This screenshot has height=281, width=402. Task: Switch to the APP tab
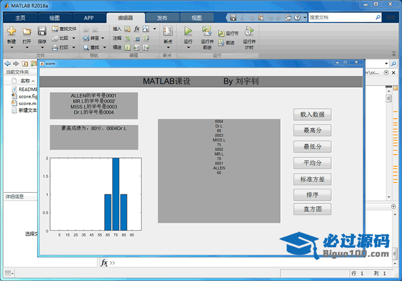click(89, 18)
